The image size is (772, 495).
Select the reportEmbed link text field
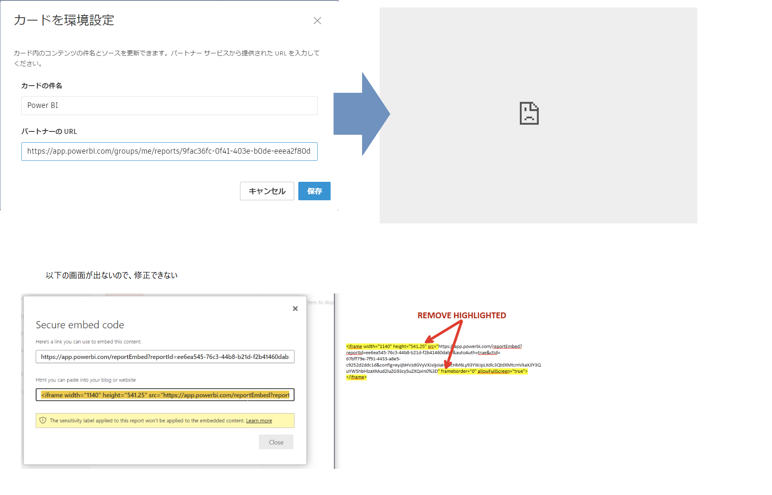pyautogui.click(x=165, y=356)
